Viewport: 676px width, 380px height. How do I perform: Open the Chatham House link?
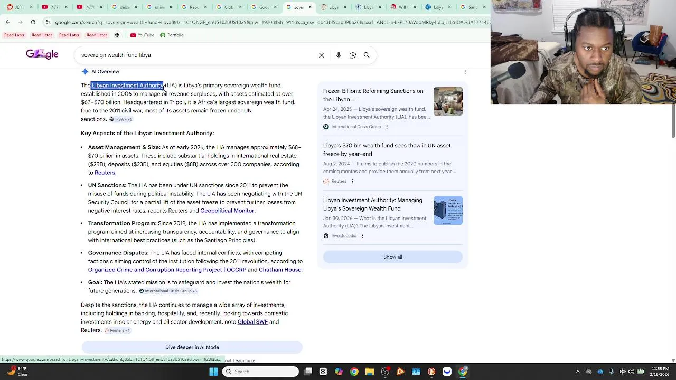[x=280, y=270]
